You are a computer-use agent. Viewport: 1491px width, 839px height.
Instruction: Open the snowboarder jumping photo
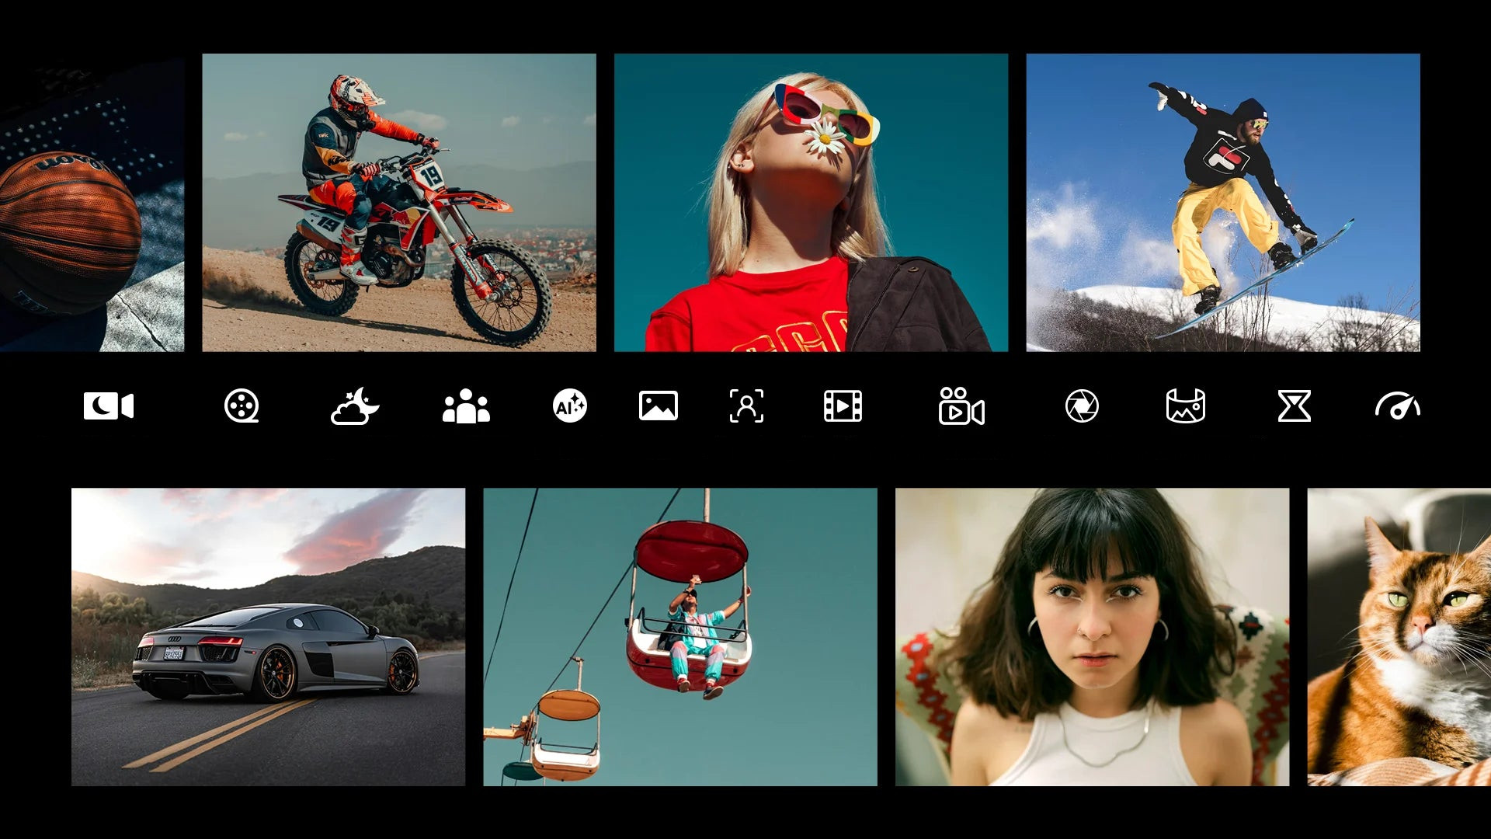click(x=1222, y=202)
